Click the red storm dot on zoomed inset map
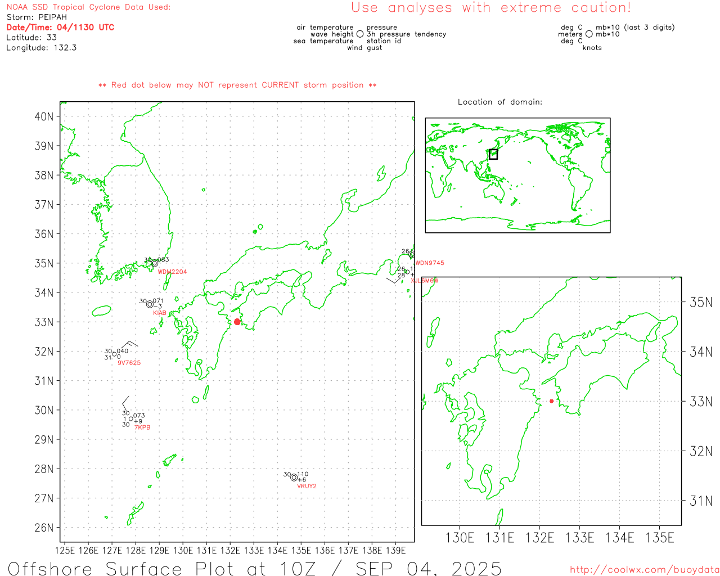 pos(551,401)
